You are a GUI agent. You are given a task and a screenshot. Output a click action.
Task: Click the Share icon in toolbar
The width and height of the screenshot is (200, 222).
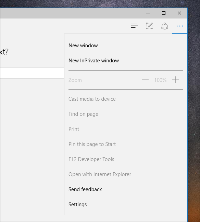pyautogui.click(x=165, y=26)
